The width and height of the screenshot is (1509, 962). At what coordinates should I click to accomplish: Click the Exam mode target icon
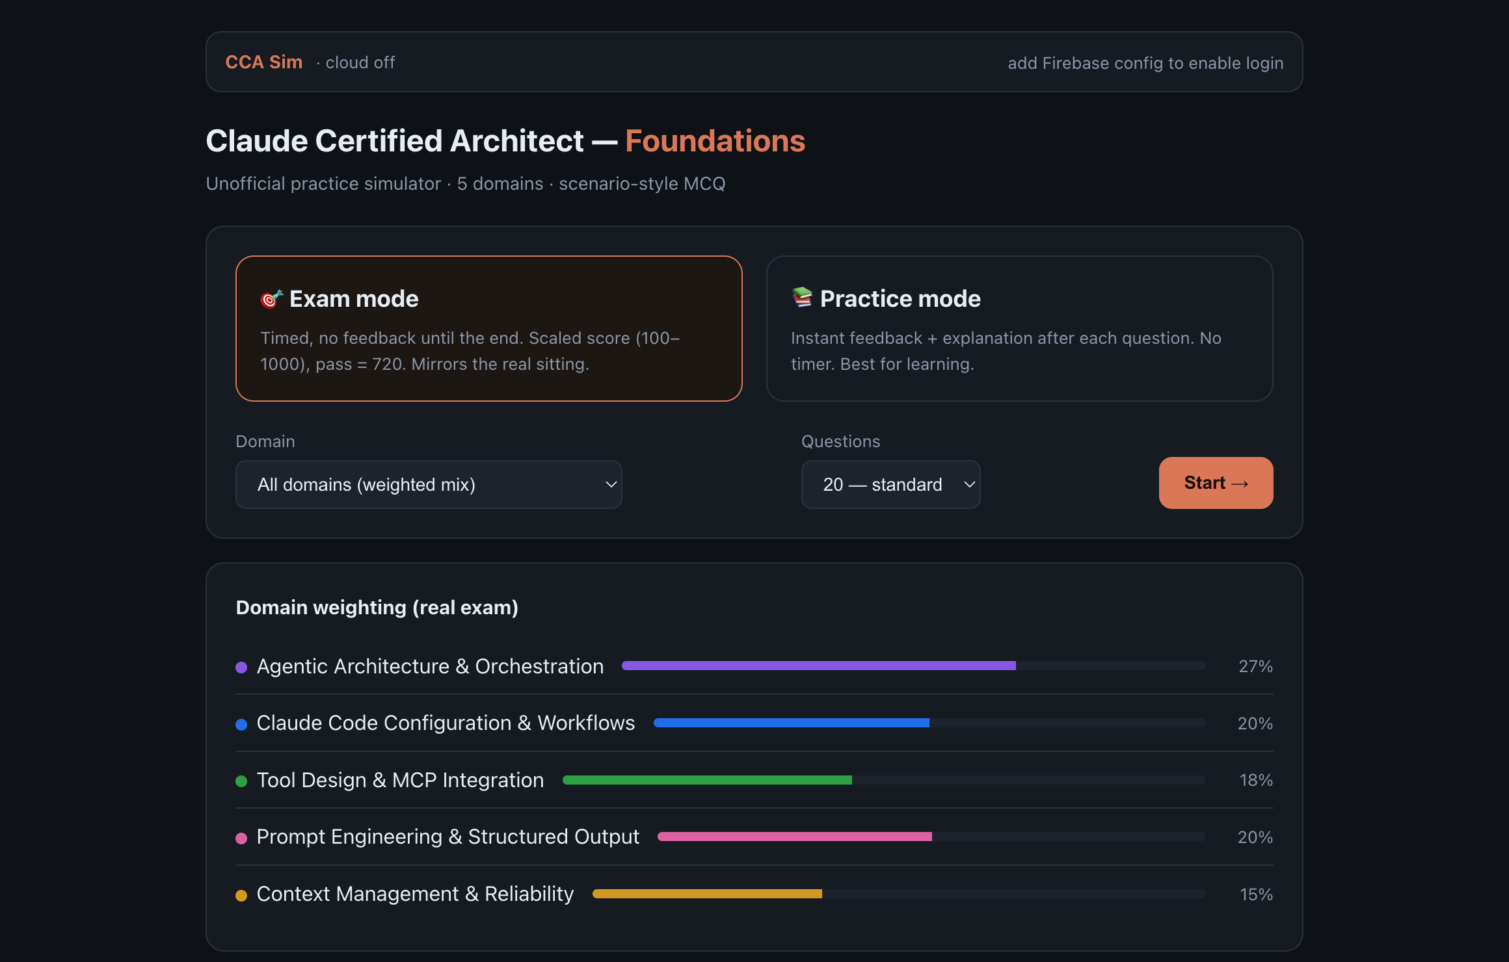pyautogui.click(x=271, y=299)
